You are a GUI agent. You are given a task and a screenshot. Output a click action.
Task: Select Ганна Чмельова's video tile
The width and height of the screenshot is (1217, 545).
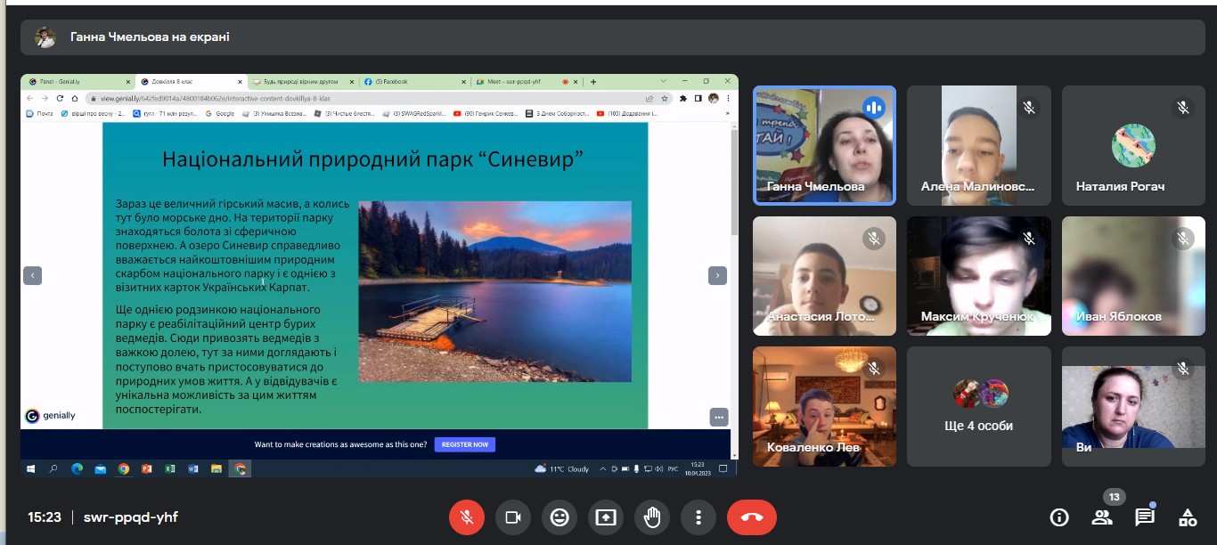pos(823,145)
